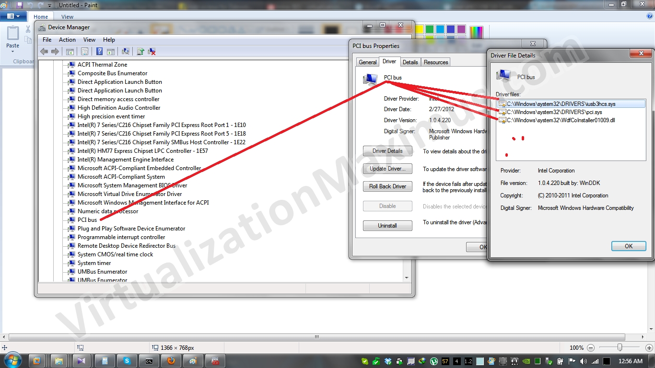Click the uTorrent icon in the system tray
Image resolution: width=655 pixels, height=368 pixels.
tap(433, 360)
